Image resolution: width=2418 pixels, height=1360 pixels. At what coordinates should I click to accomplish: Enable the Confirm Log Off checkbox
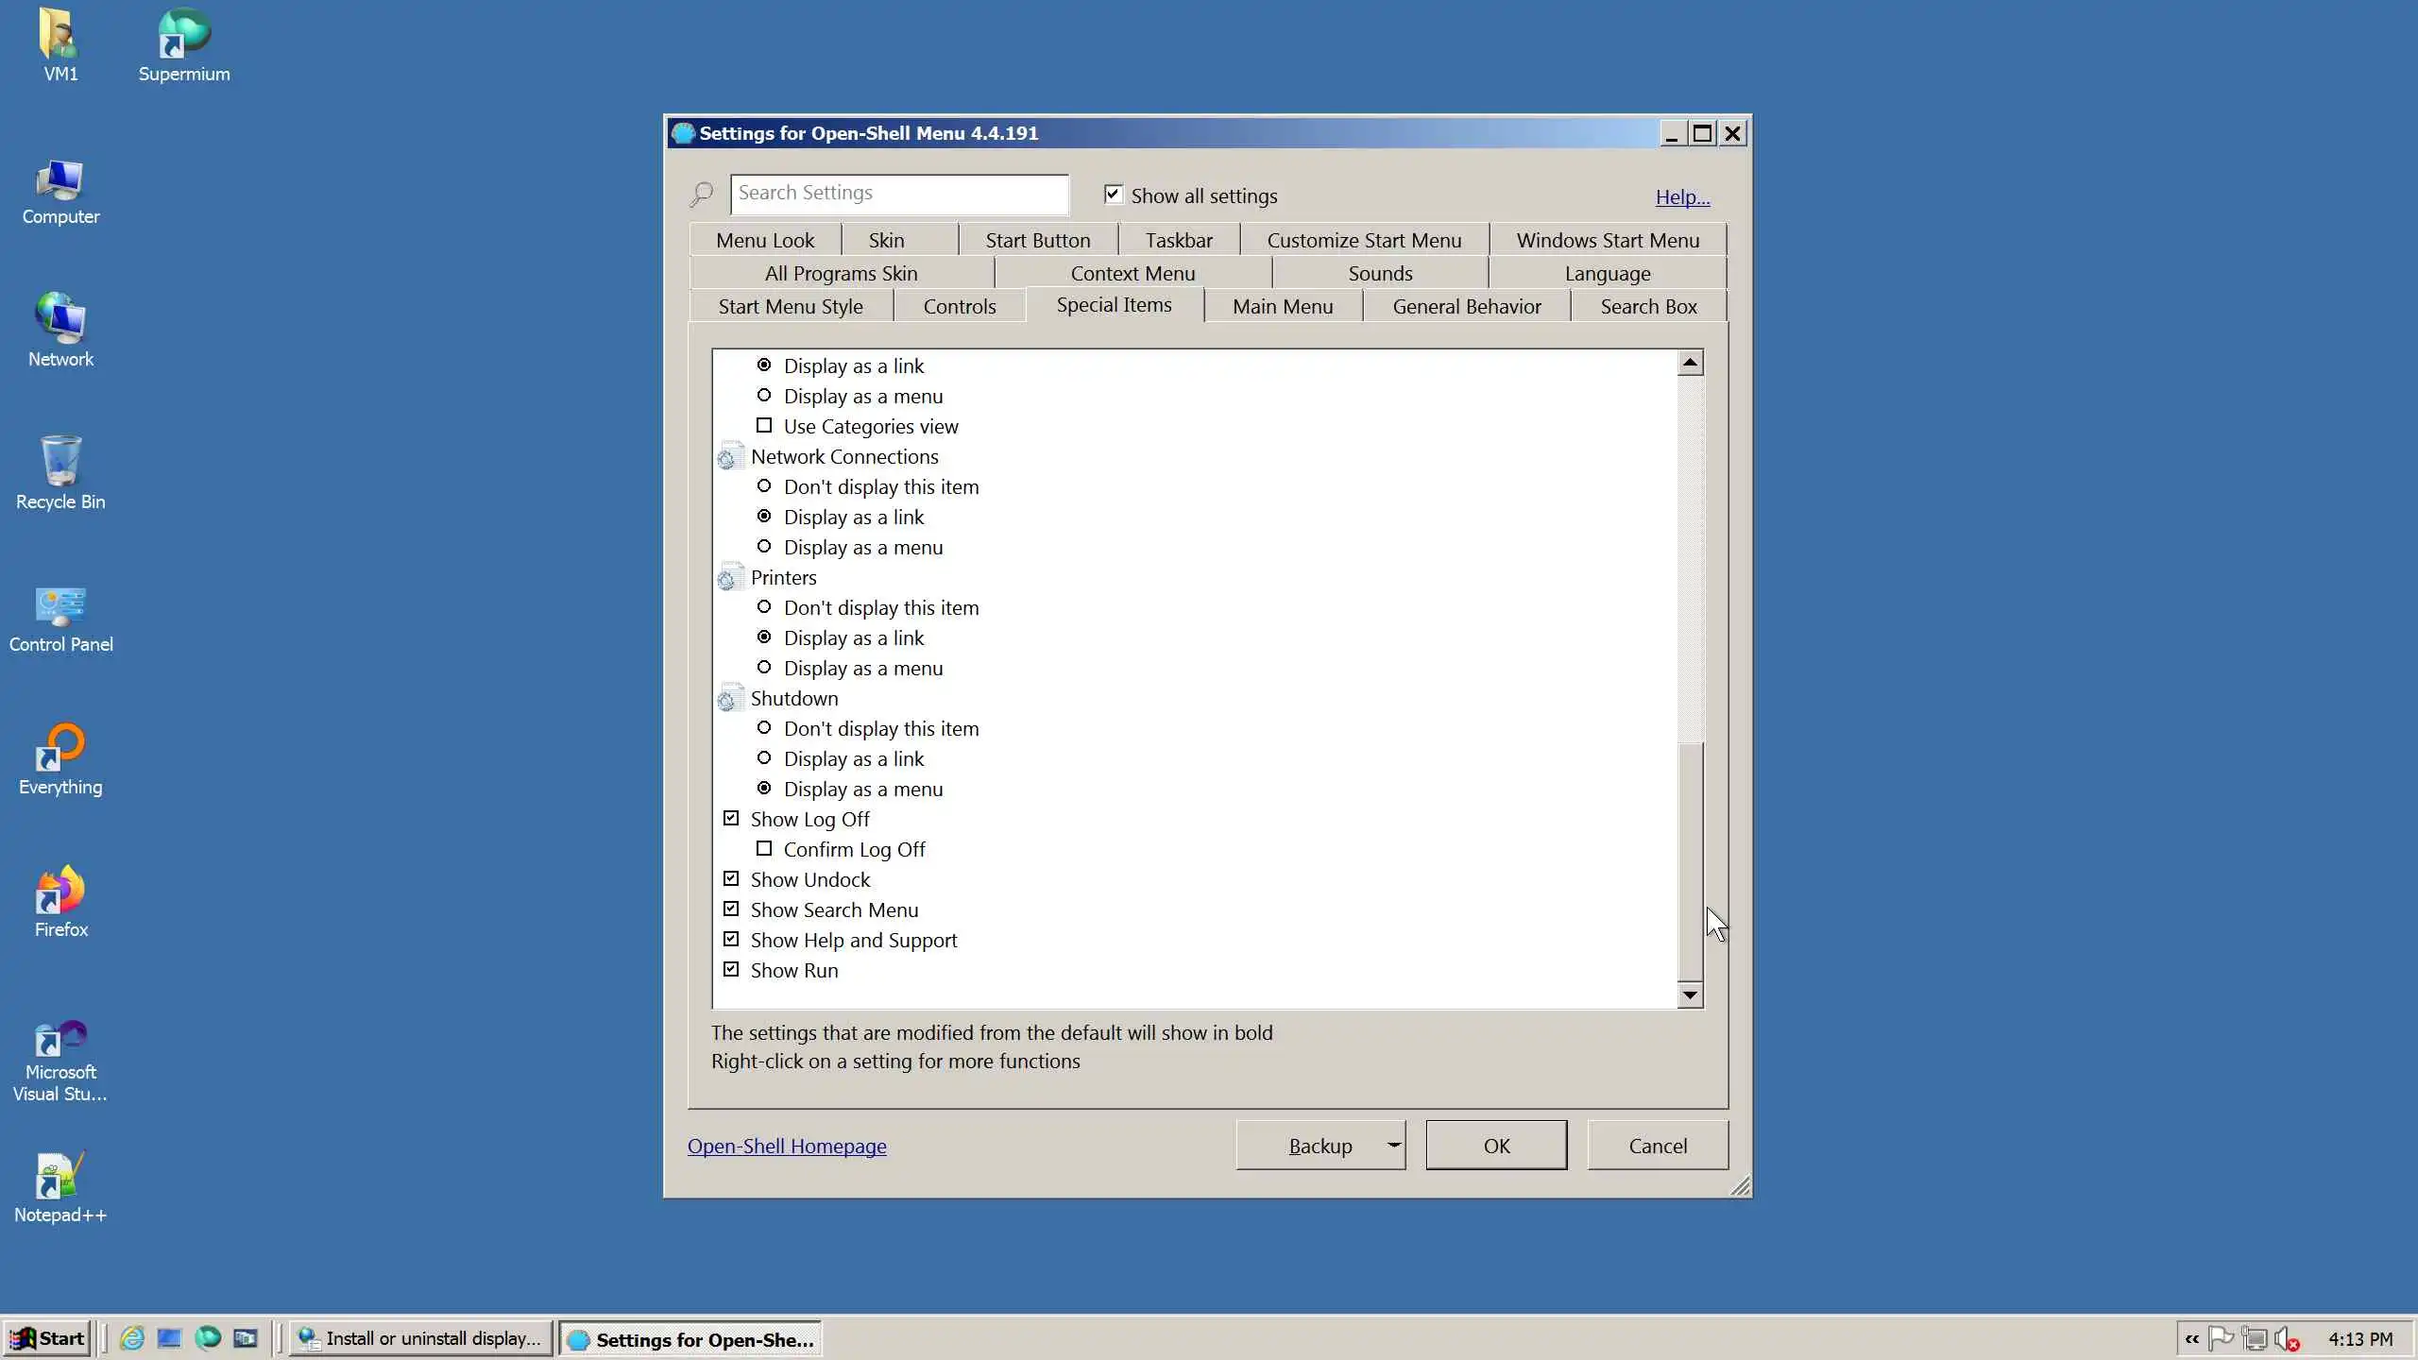tap(764, 849)
